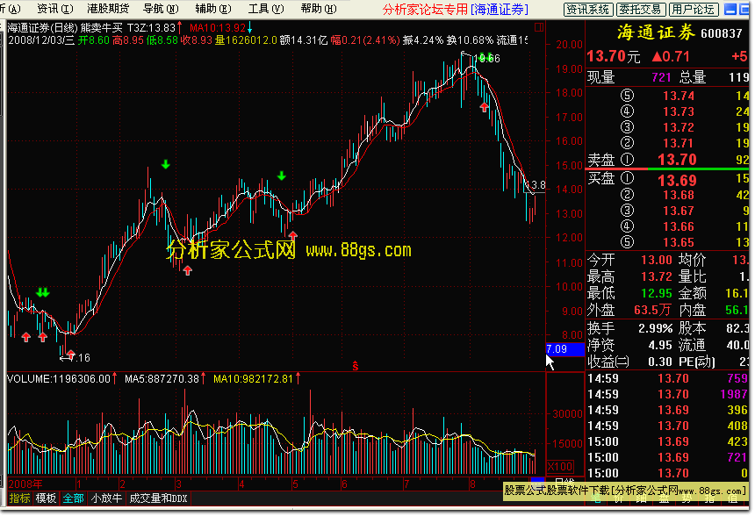Click the 资讯系统 button
This screenshot has height=516, width=755.
588,9
